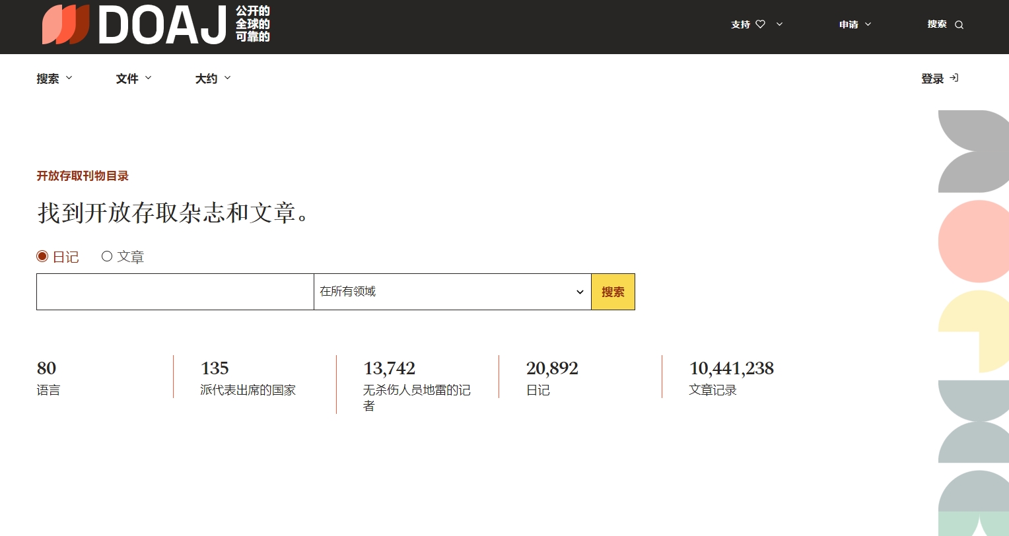Expand the 文件 chevron in navigation bar
The height and width of the screenshot is (536, 1009).
point(148,78)
